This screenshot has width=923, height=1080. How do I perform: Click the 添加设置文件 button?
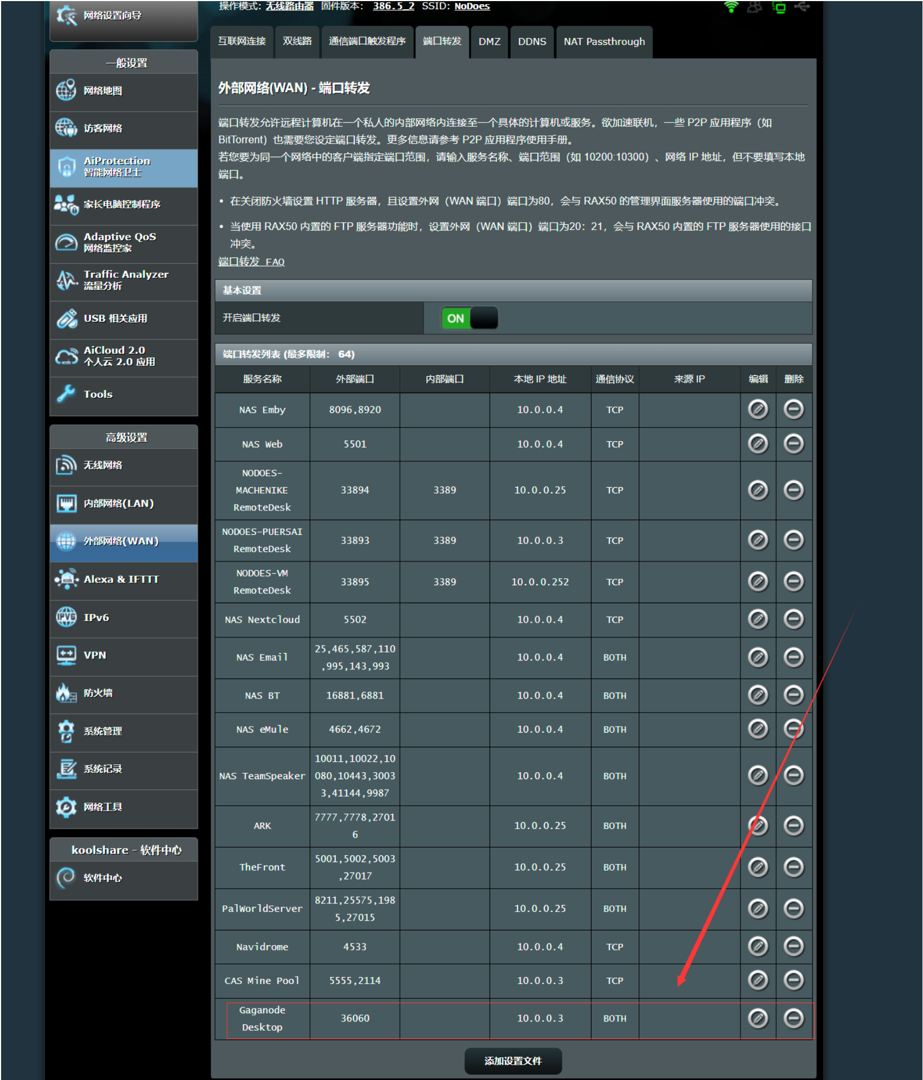pyautogui.click(x=513, y=1060)
